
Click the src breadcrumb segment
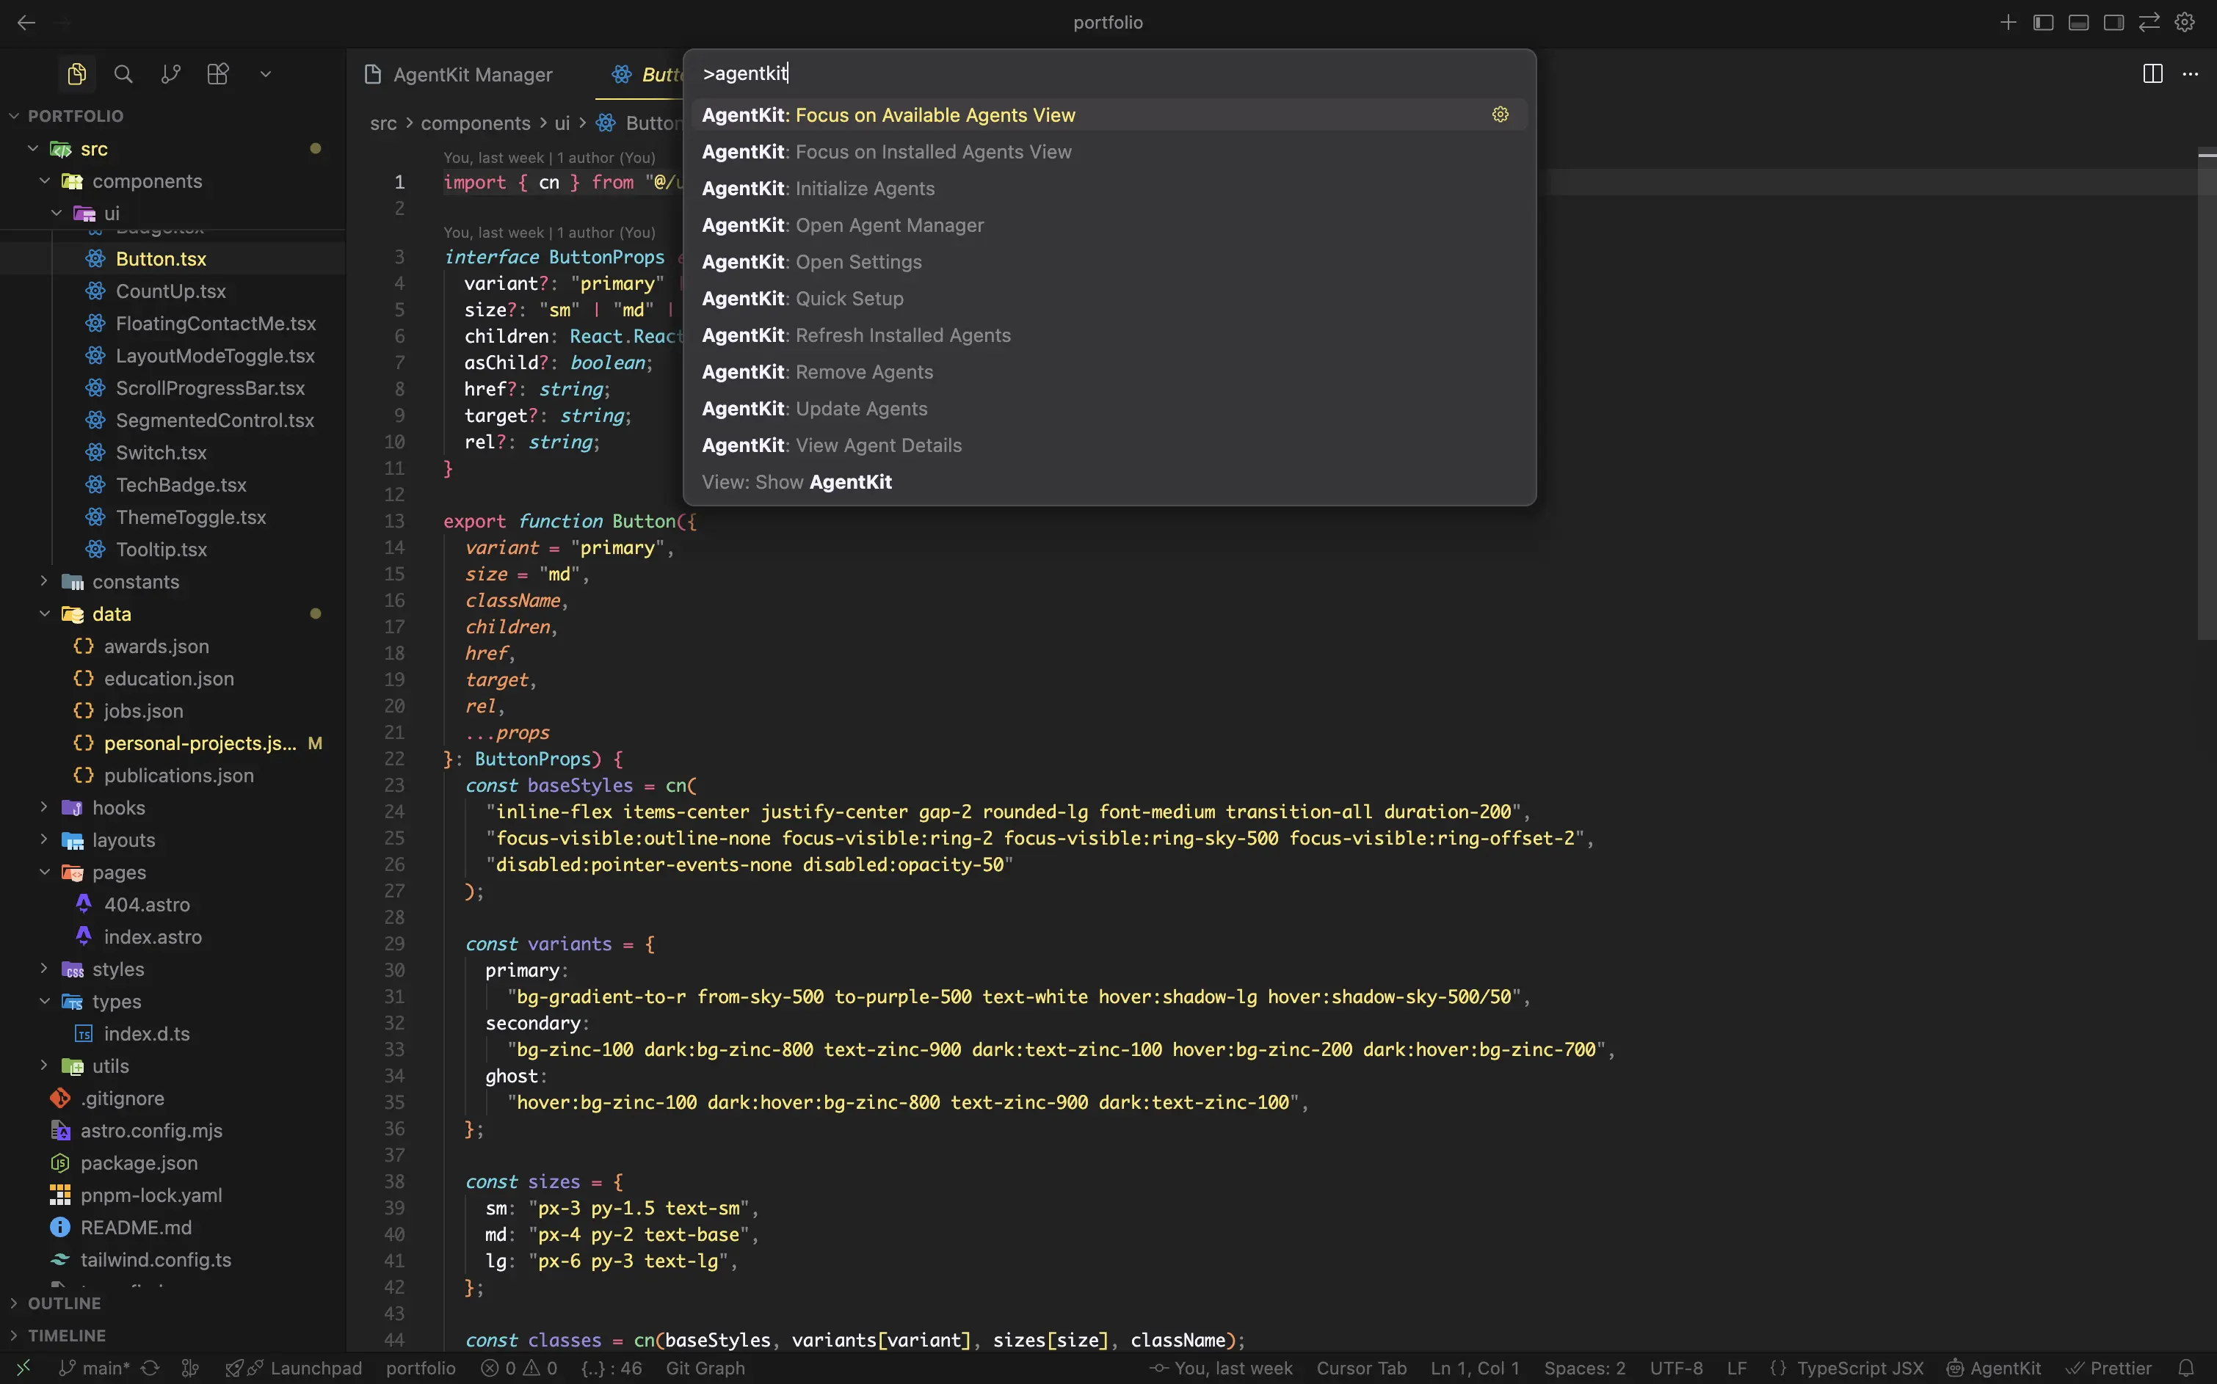[384, 123]
